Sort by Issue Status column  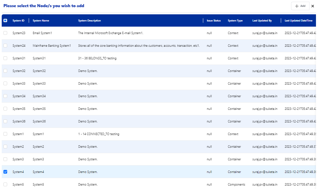pyautogui.click(x=214, y=21)
